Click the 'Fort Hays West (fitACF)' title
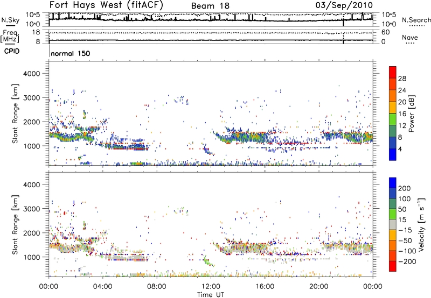Screen dimensions: 431x298 tap(106, 5)
